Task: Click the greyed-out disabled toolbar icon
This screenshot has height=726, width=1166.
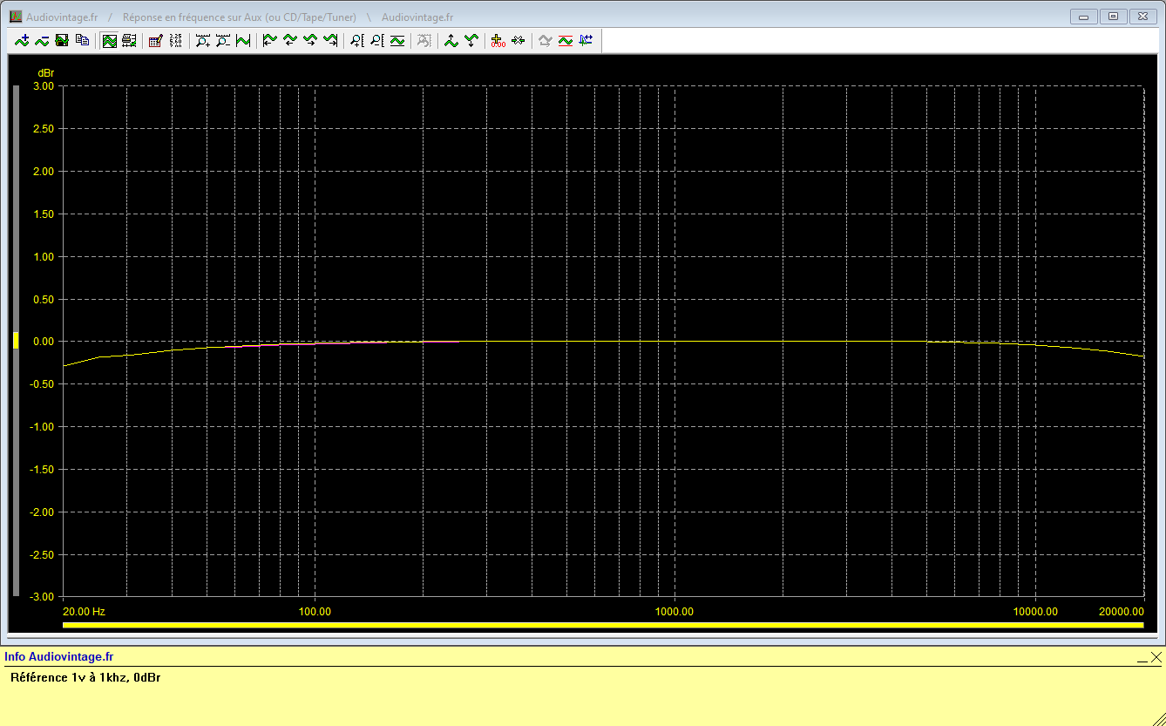Action: (424, 40)
